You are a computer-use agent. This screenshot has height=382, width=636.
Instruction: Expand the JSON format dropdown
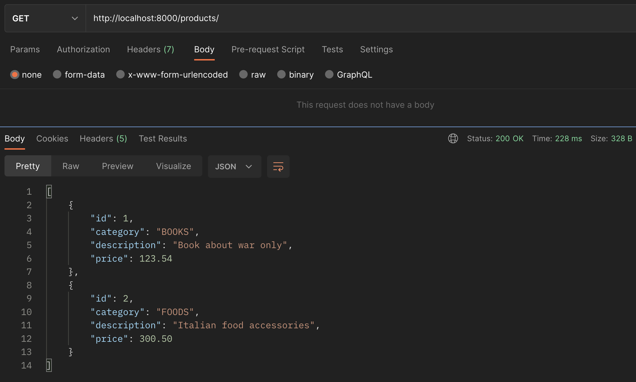pyautogui.click(x=234, y=167)
